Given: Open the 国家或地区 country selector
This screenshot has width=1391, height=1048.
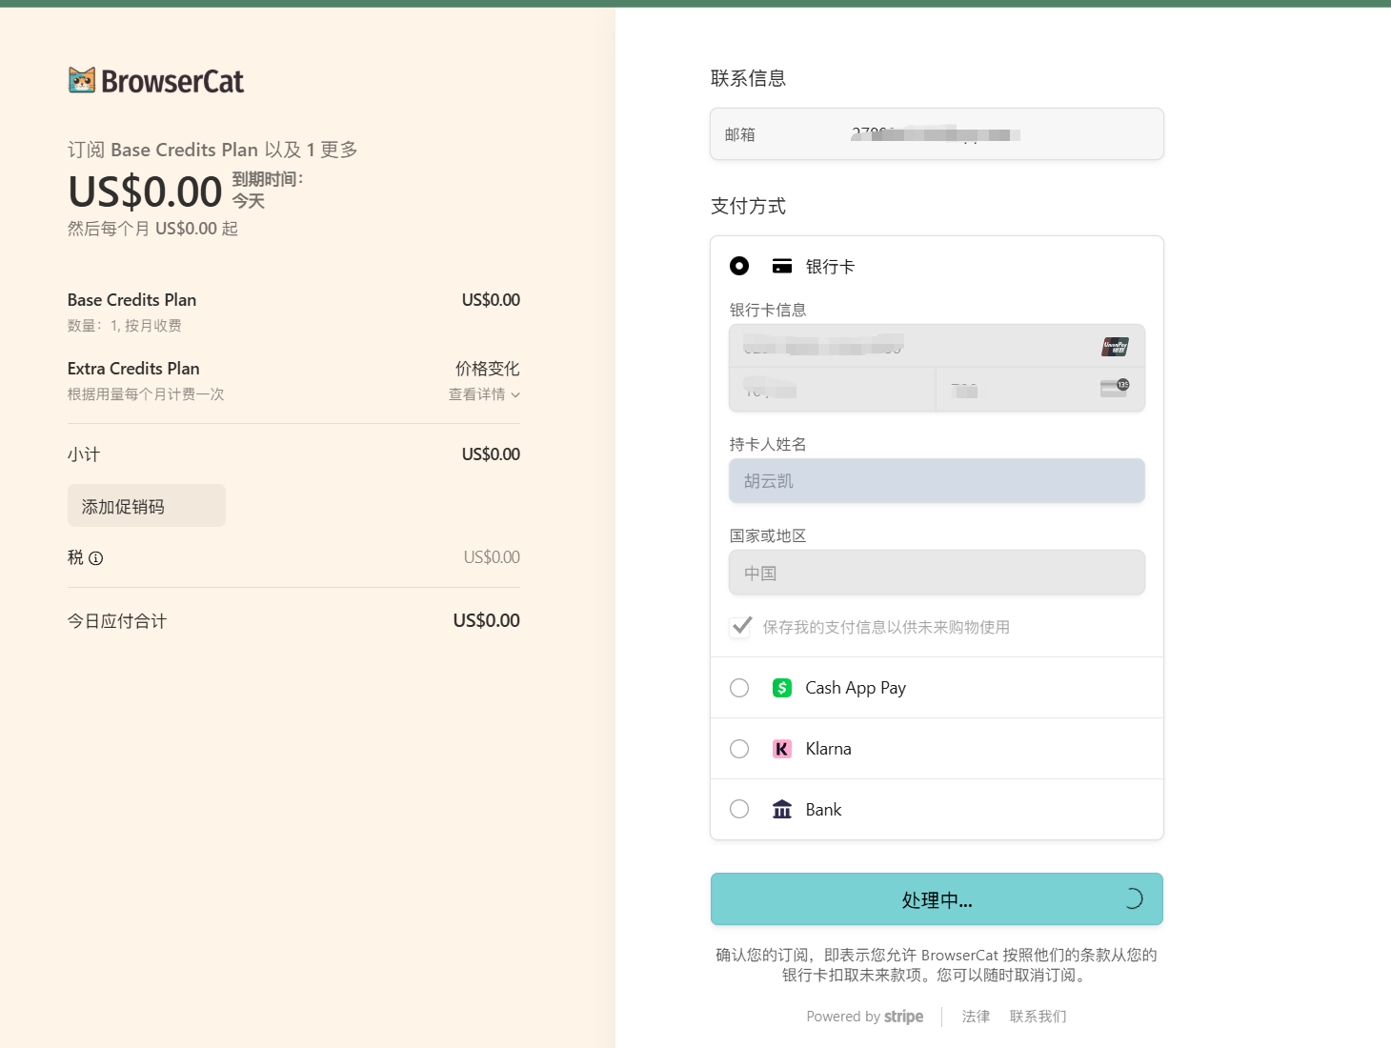Looking at the screenshot, I should coord(937,572).
